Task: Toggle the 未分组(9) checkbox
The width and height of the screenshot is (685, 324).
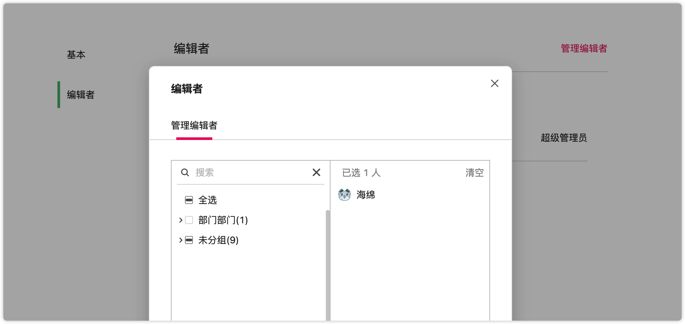Action: [189, 240]
